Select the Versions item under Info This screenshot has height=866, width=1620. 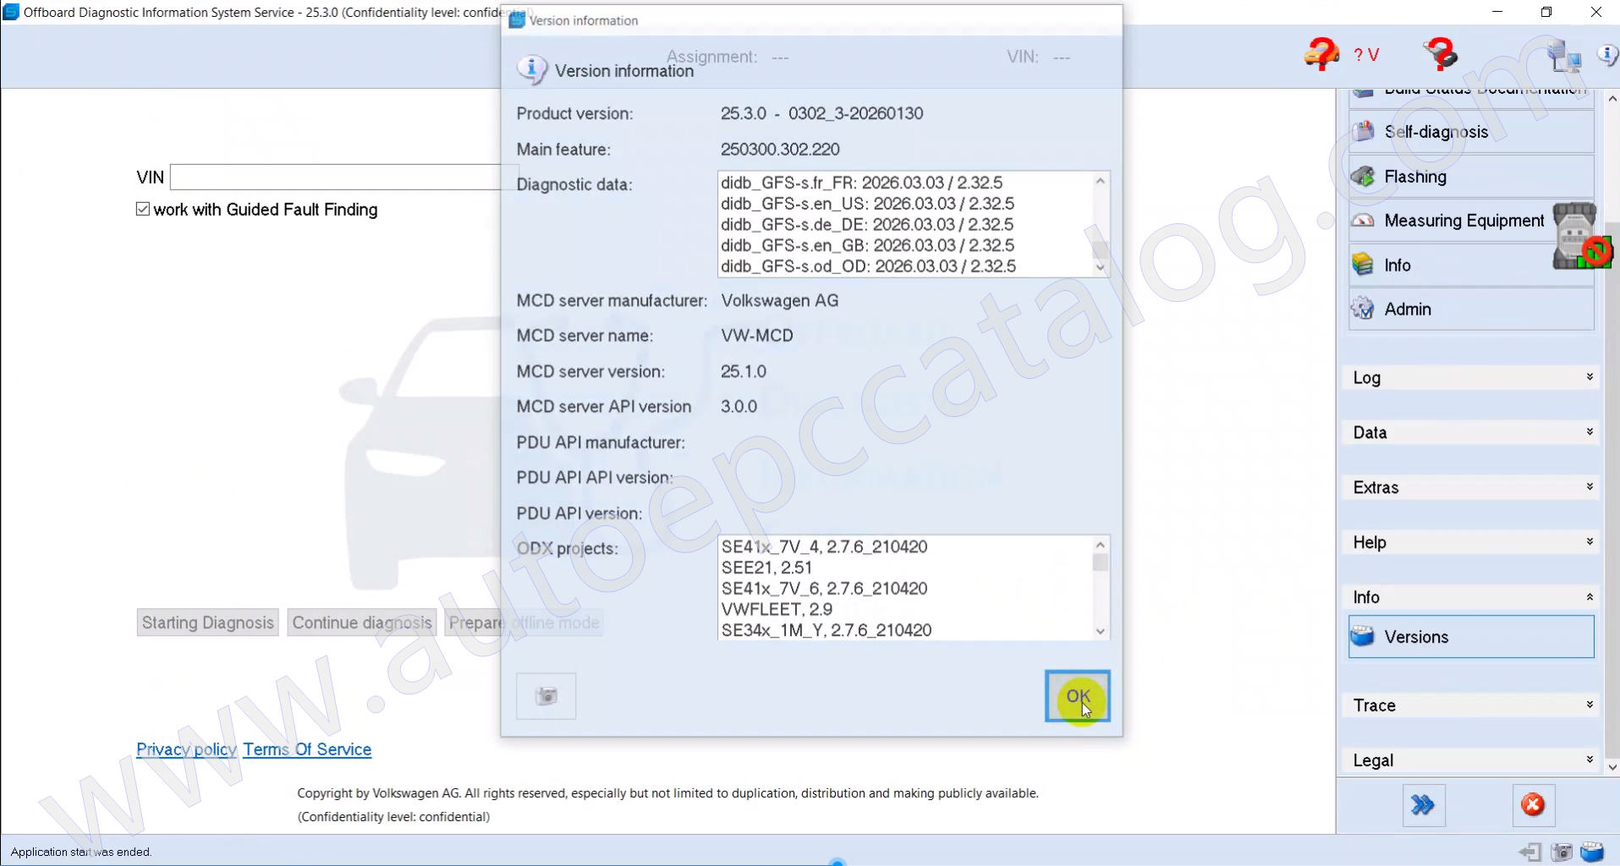pyautogui.click(x=1470, y=637)
